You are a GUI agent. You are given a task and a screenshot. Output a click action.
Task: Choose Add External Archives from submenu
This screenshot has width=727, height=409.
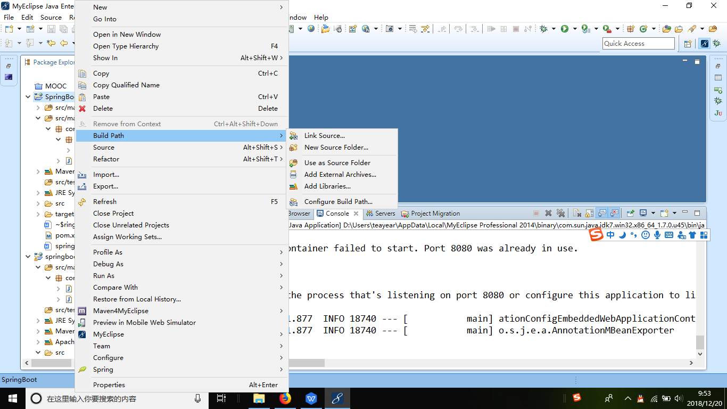click(342, 175)
